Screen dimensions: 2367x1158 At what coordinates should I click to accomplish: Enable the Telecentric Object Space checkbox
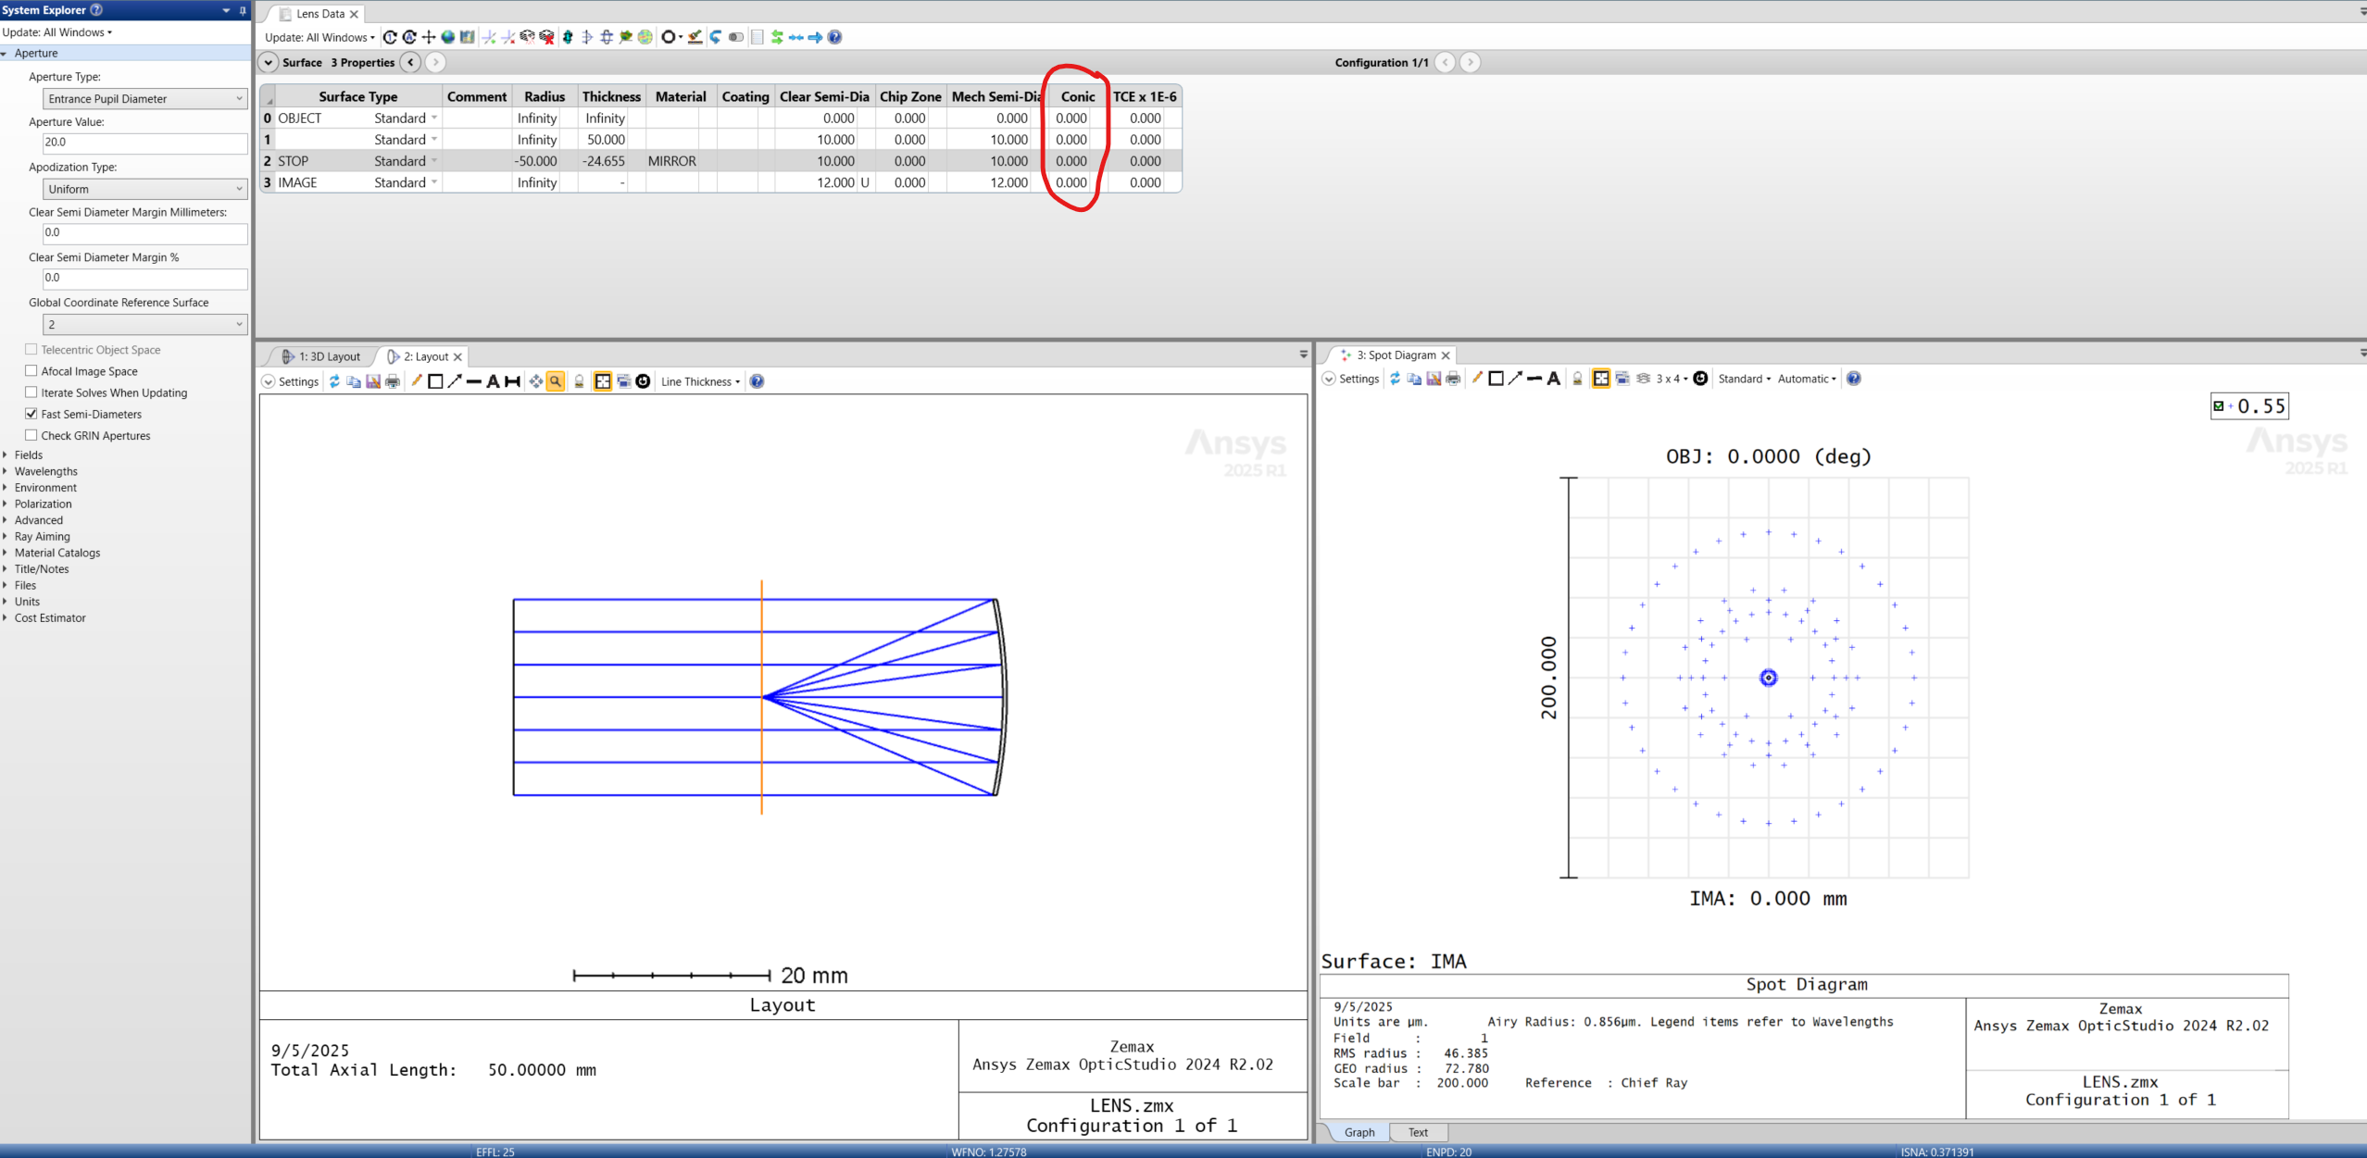coord(31,349)
